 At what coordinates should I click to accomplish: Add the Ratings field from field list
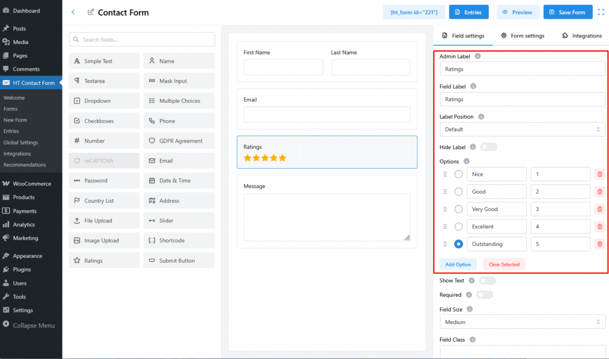point(104,260)
